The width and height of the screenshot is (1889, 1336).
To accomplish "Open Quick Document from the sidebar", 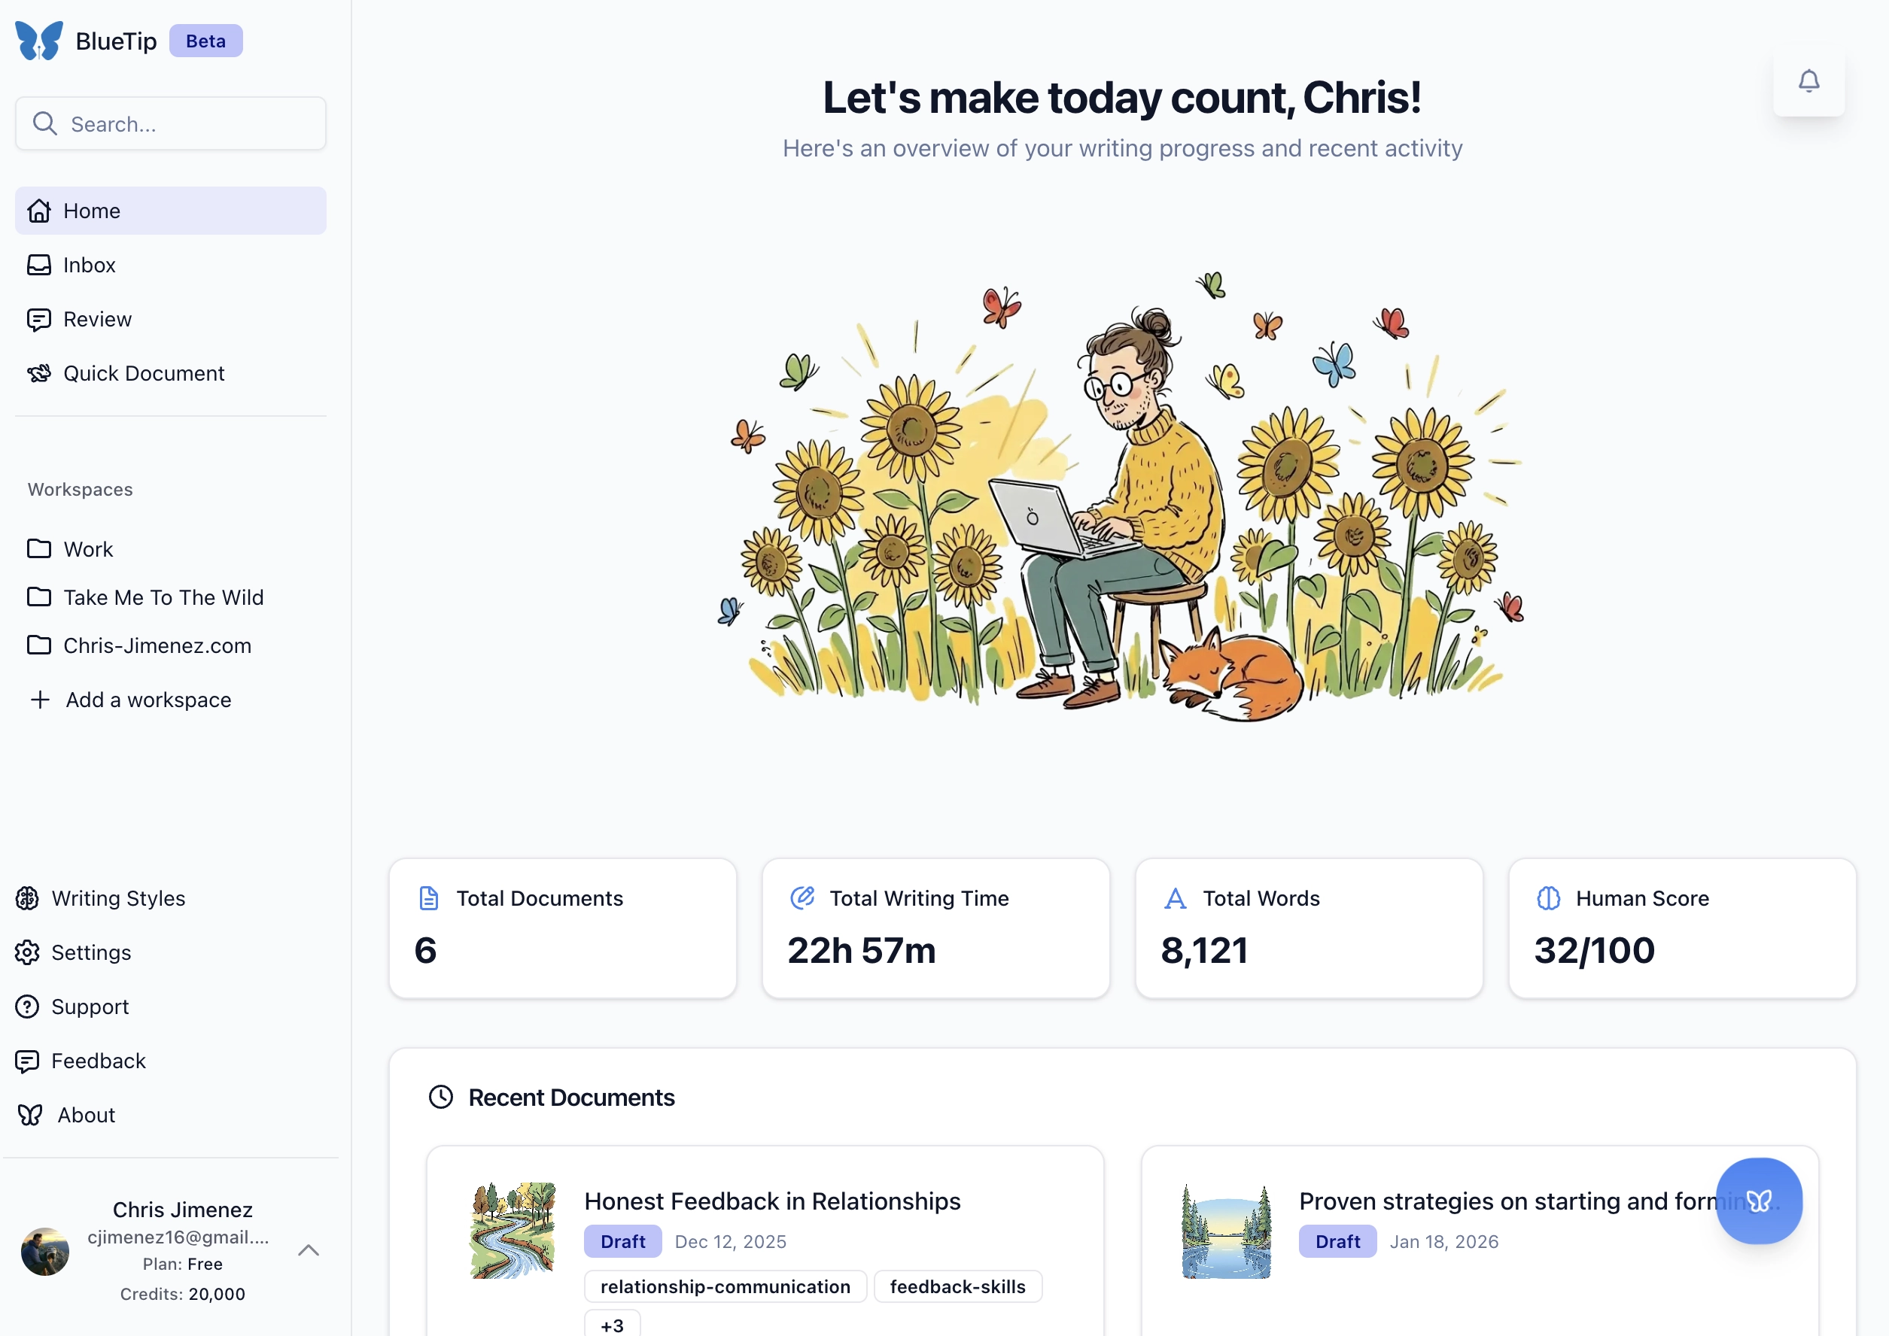I will click(143, 373).
